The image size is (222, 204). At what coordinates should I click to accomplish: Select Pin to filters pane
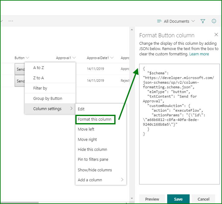point(101,160)
